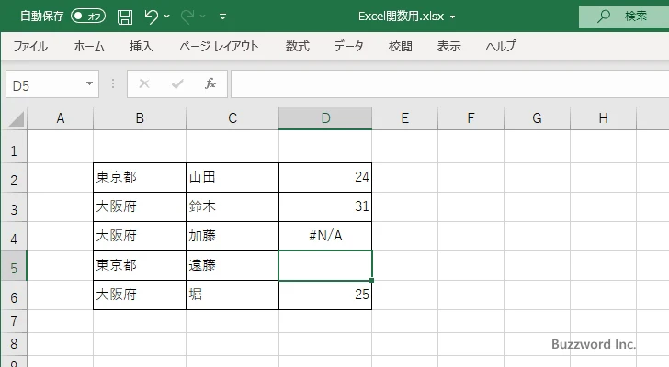Open the Customize Quick Access Toolbar menu

click(222, 17)
